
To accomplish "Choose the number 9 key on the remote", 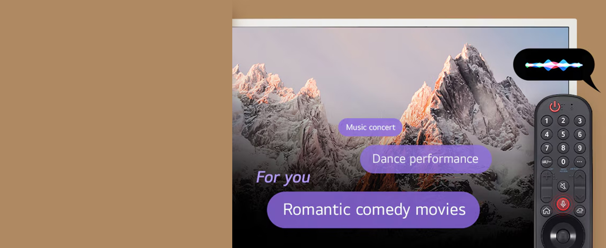I will pos(580,148).
